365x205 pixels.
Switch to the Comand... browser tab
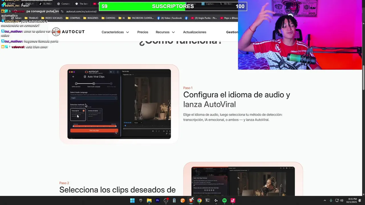point(64,4)
